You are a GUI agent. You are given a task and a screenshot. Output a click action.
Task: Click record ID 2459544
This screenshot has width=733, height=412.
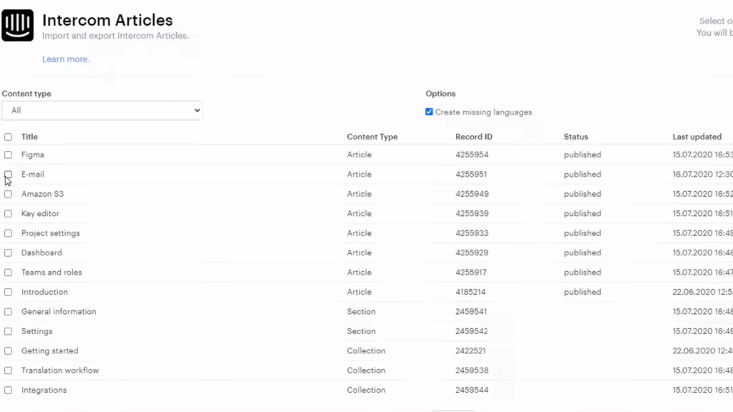pos(472,390)
